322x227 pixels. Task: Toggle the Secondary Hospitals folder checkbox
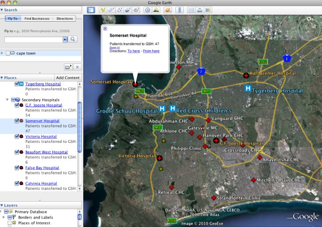click(x=13, y=100)
